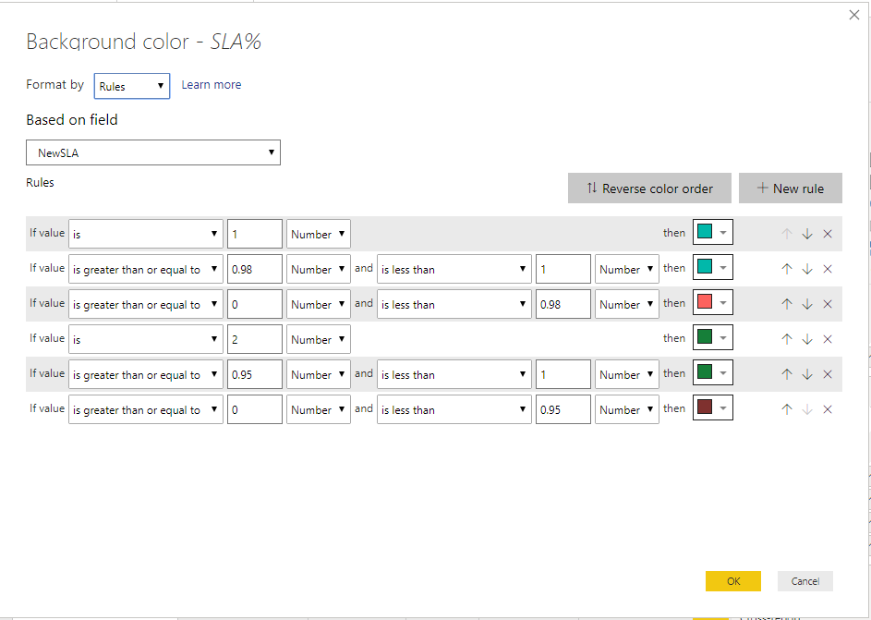Open first operator dropdown of 0.95 to 1 rule
Screen dimensions: 871x620
[146, 374]
